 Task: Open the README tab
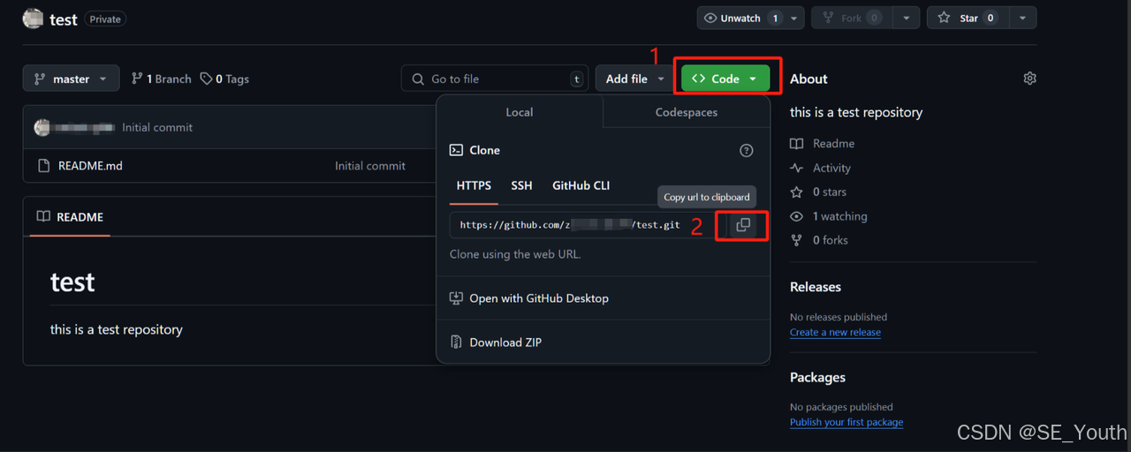pos(70,217)
